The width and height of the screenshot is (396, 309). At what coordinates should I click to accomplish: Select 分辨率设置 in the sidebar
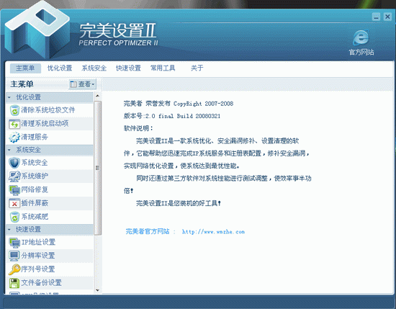(50, 256)
